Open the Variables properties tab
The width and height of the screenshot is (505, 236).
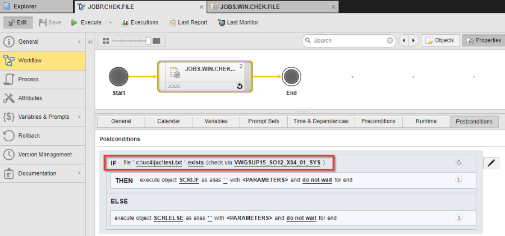[216, 122]
